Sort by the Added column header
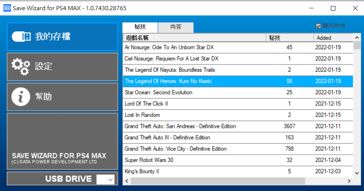The image size is (364, 191). (x=333, y=38)
